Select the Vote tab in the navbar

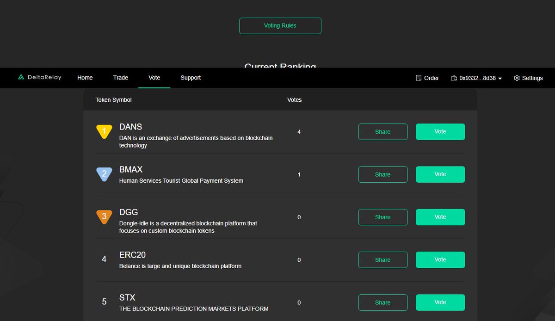click(154, 78)
